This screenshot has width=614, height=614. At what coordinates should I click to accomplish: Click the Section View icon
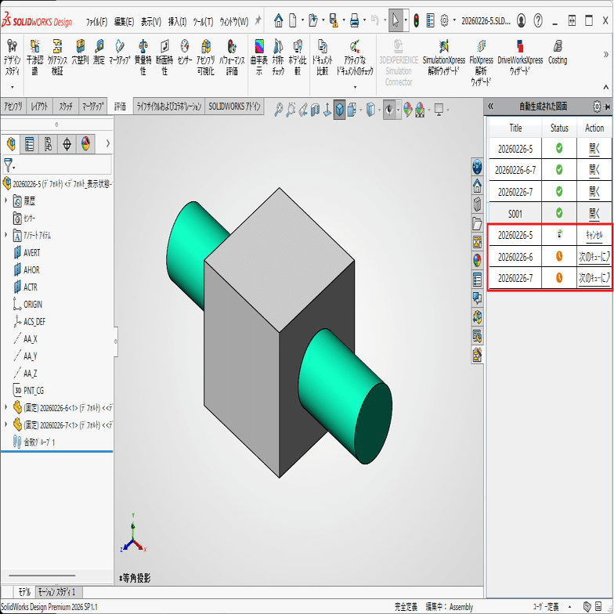315,110
